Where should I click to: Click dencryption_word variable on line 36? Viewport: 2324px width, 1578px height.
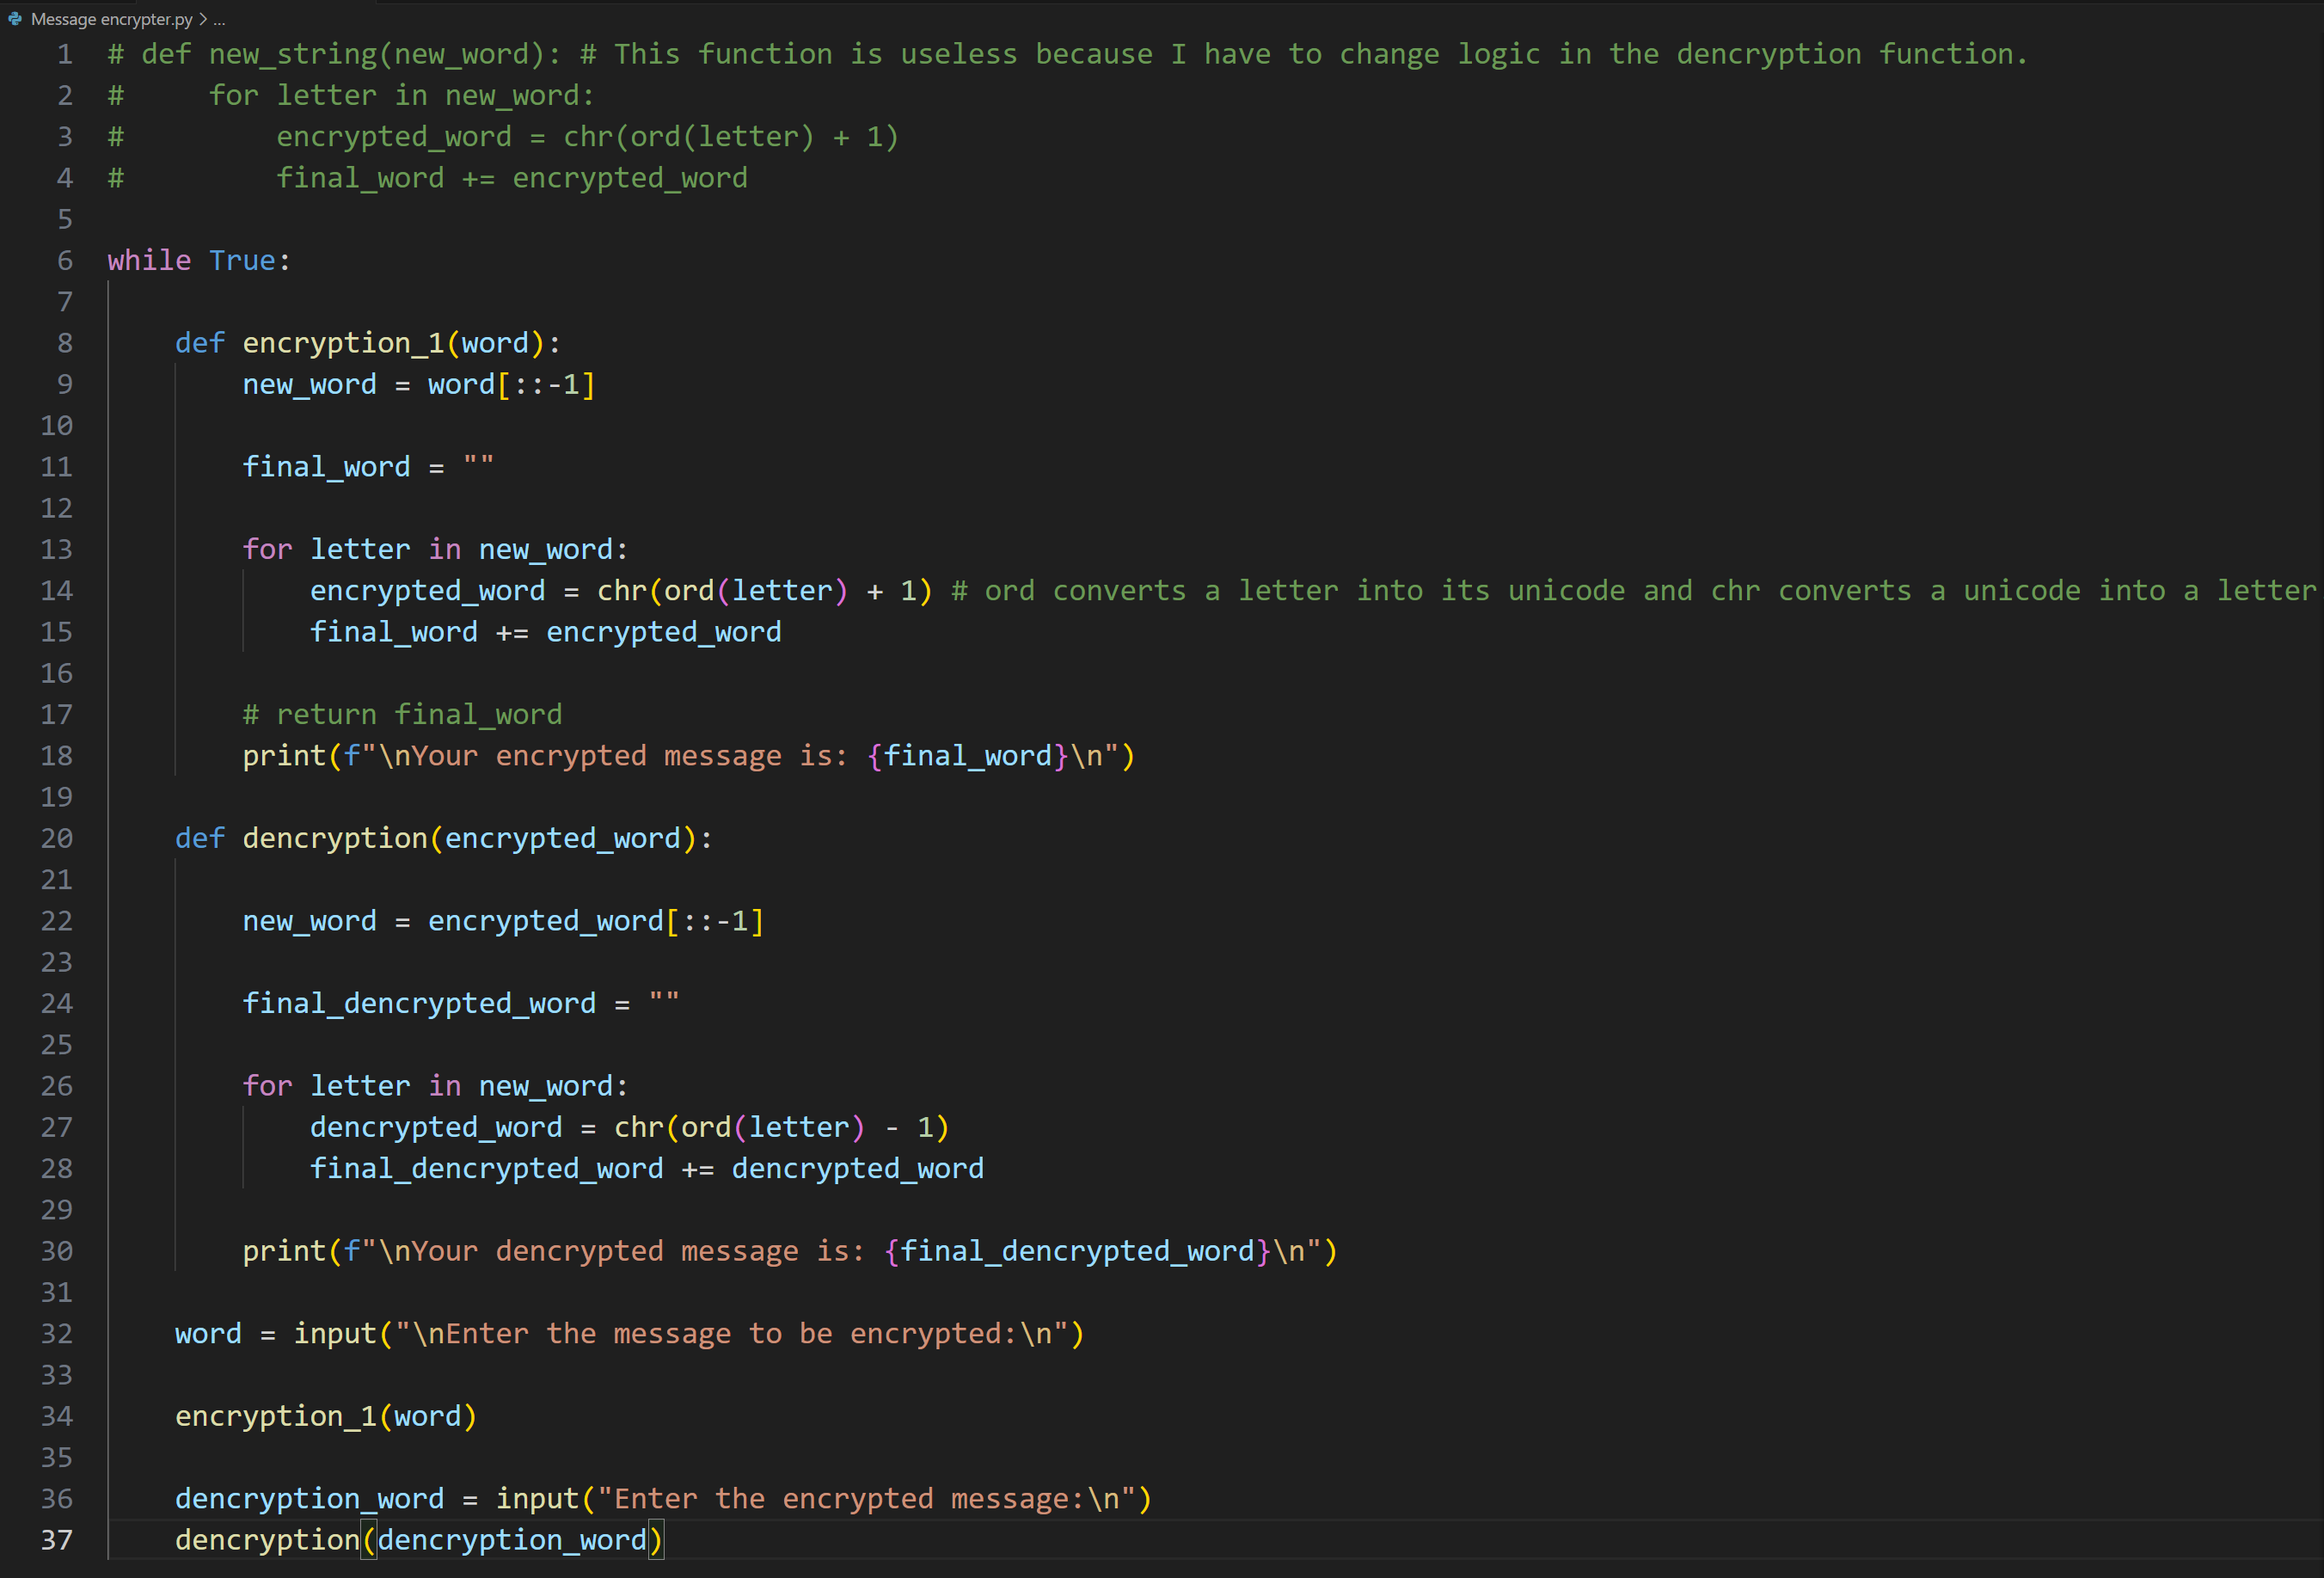(309, 1499)
